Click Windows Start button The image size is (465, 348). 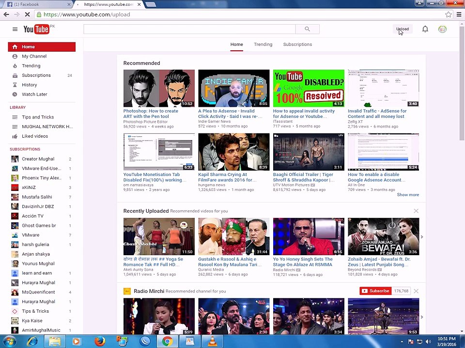(10, 342)
